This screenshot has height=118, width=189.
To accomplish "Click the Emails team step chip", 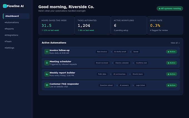I will [x=138, y=74].
